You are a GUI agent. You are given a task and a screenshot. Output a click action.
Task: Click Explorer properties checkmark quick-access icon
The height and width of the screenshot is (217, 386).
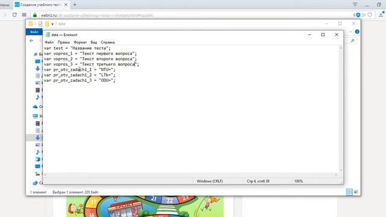pyautogui.click(x=40, y=24)
